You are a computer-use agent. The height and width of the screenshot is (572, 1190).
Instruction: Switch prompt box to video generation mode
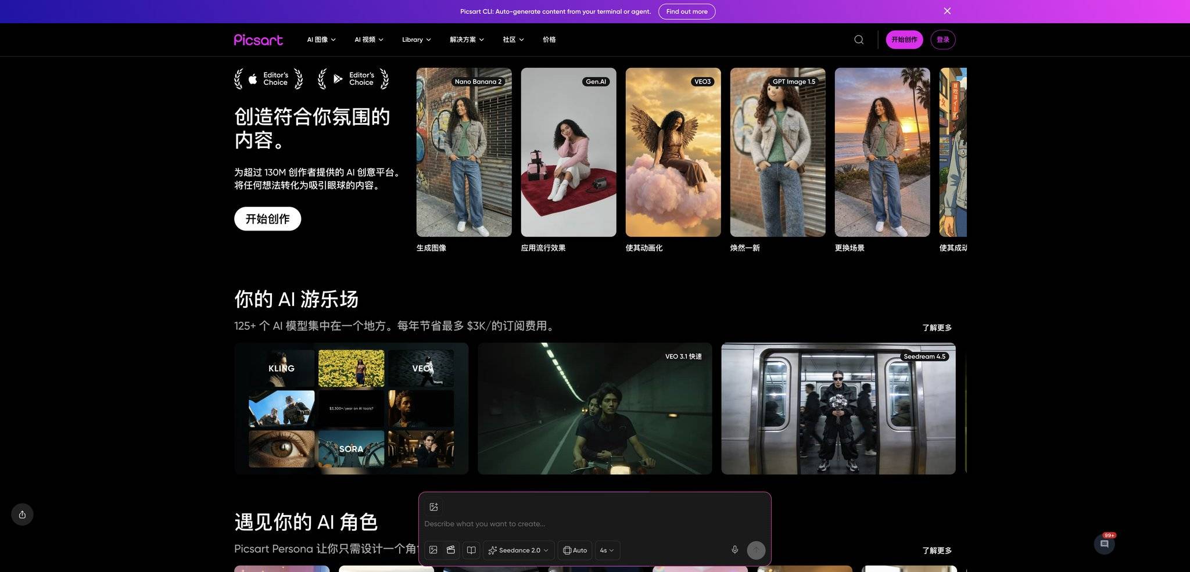(x=451, y=550)
